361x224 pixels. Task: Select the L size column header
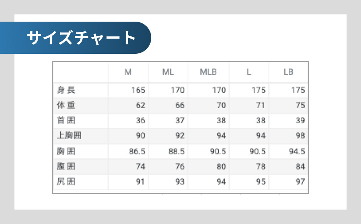pyautogui.click(x=249, y=72)
